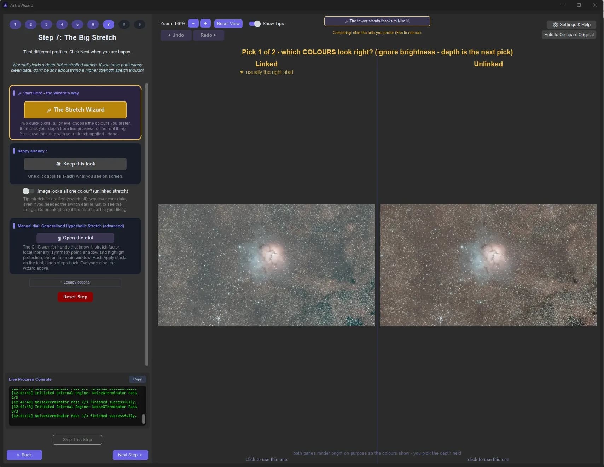604x467 pixels.
Task: Click the zoom in plus button
Action: [x=205, y=23]
